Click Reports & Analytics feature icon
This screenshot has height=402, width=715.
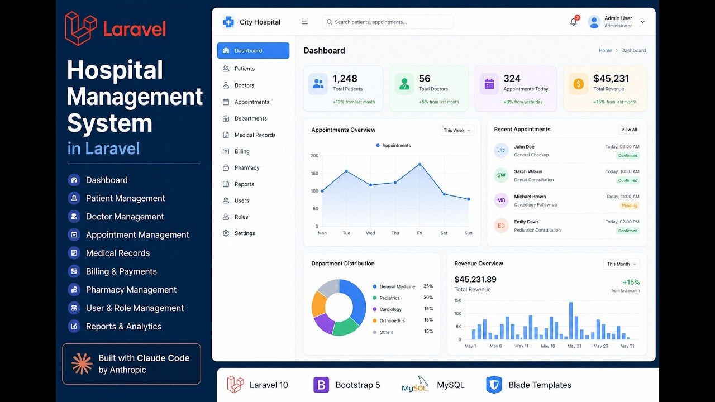pos(74,326)
